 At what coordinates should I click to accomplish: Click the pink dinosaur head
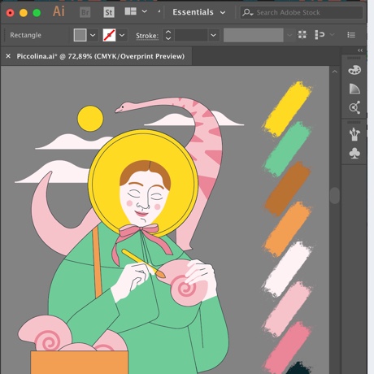tap(124, 108)
